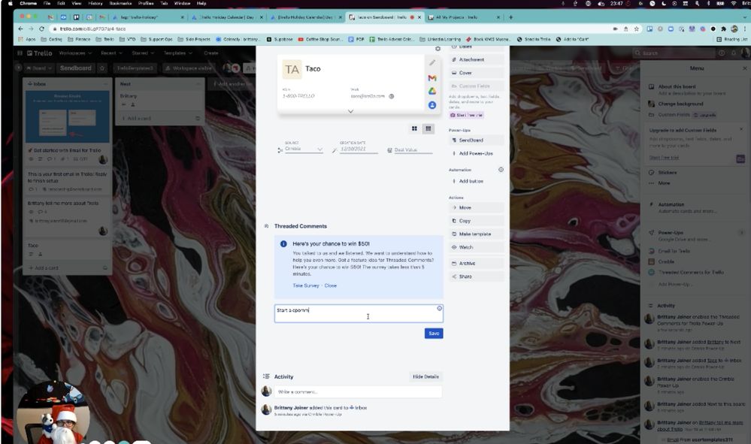The width and height of the screenshot is (751, 444).
Task: Open the Automation icon in the board menu
Action: click(x=652, y=204)
